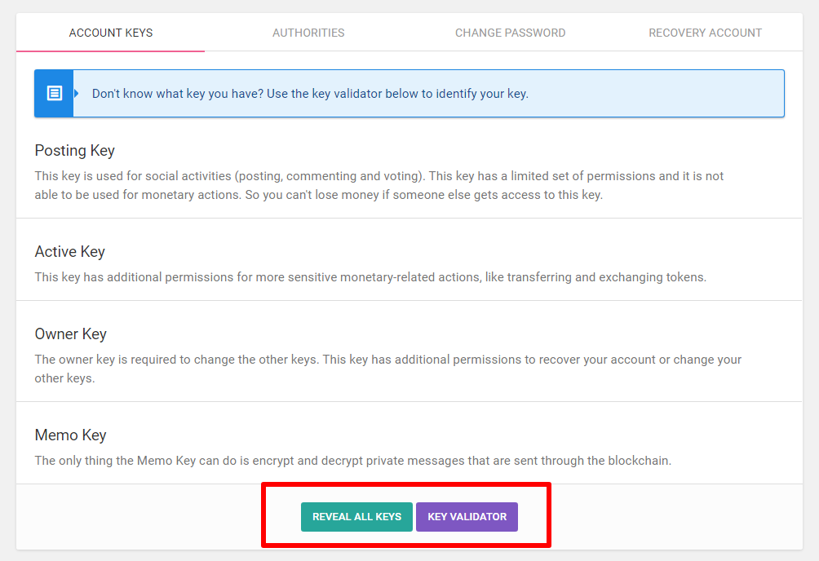Switch to the Authorities tab
The image size is (819, 561).
coord(308,33)
